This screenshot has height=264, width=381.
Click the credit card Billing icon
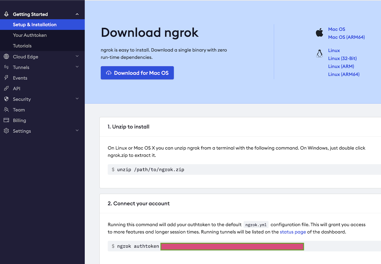pyautogui.click(x=6, y=120)
